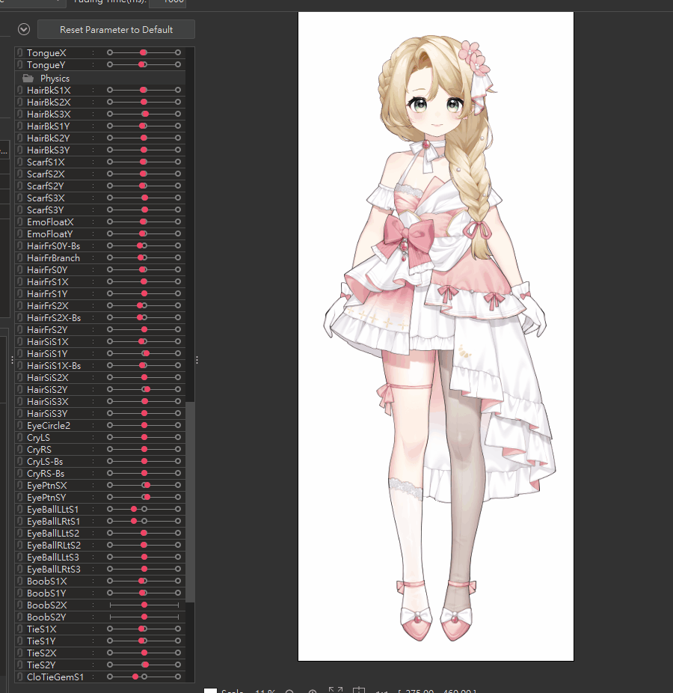The image size is (673, 693).
Task: Click the clip icon beside ScarfS1X
Action: point(20,162)
